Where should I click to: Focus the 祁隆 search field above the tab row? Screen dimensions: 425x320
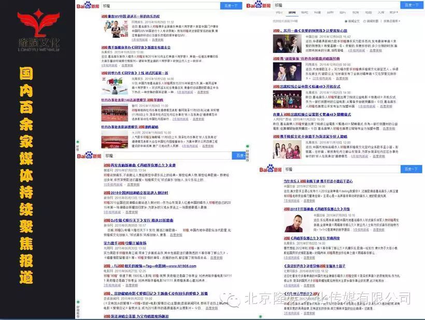tap(337, 5)
